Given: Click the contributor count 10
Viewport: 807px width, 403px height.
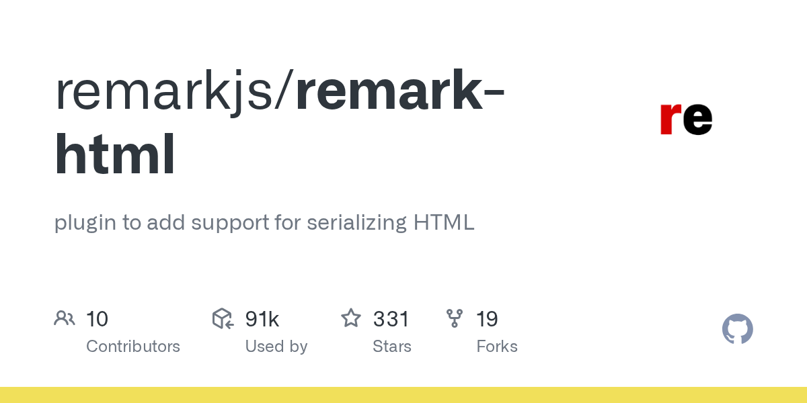Looking at the screenshot, I should coord(97,319).
